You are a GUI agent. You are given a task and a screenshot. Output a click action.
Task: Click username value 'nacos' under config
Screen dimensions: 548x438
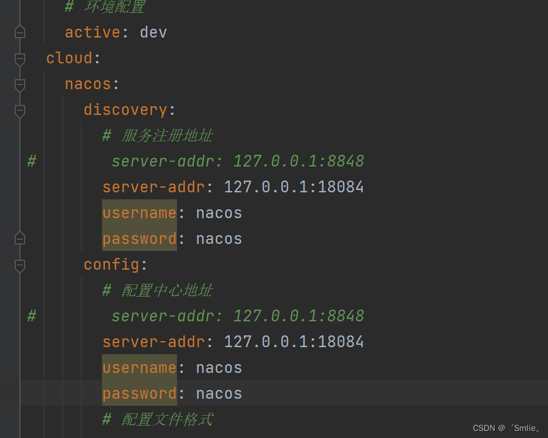(x=219, y=368)
